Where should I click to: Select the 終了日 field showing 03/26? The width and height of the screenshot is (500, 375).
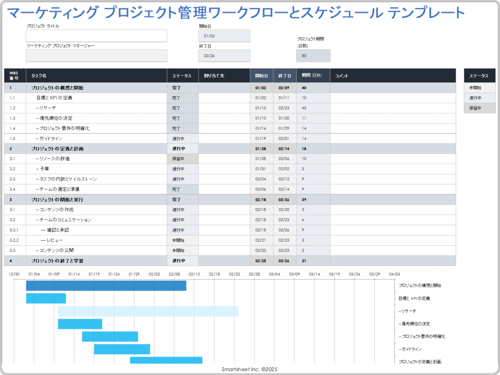(224, 55)
